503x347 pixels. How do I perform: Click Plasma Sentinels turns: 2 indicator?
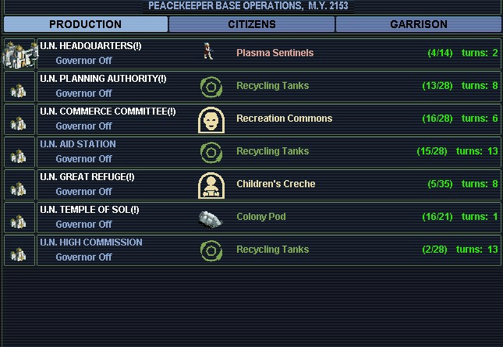[480, 53]
